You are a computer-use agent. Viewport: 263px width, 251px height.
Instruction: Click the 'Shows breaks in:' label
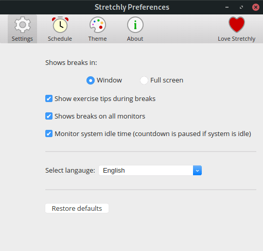[x=71, y=63]
